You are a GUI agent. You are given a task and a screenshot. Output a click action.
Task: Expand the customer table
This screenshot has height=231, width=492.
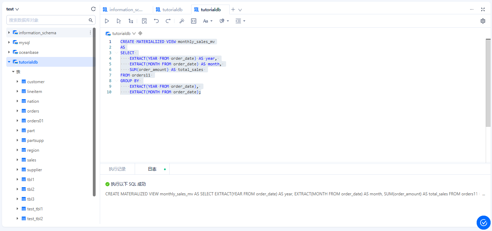pyautogui.click(x=17, y=81)
